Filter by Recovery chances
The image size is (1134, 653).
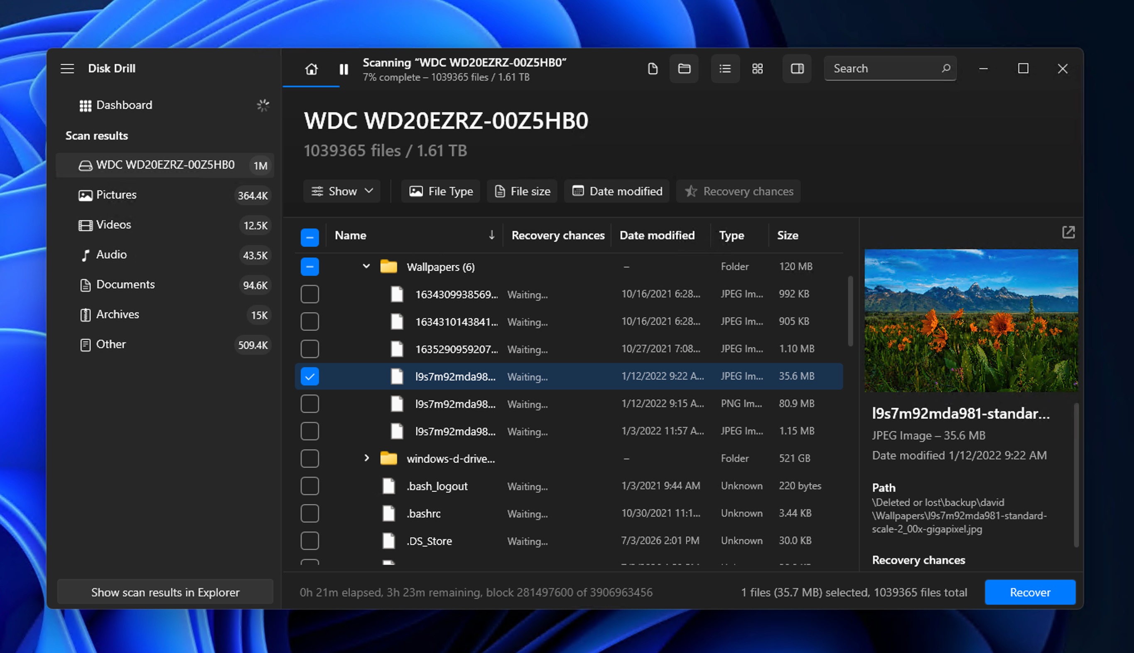click(x=739, y=191)
